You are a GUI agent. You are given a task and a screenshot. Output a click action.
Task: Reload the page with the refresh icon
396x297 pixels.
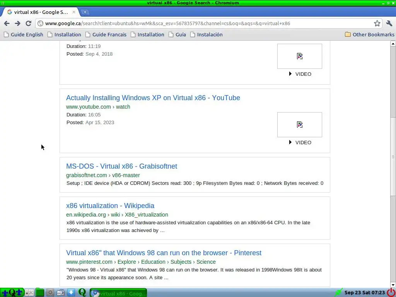(x=28, y=24)
